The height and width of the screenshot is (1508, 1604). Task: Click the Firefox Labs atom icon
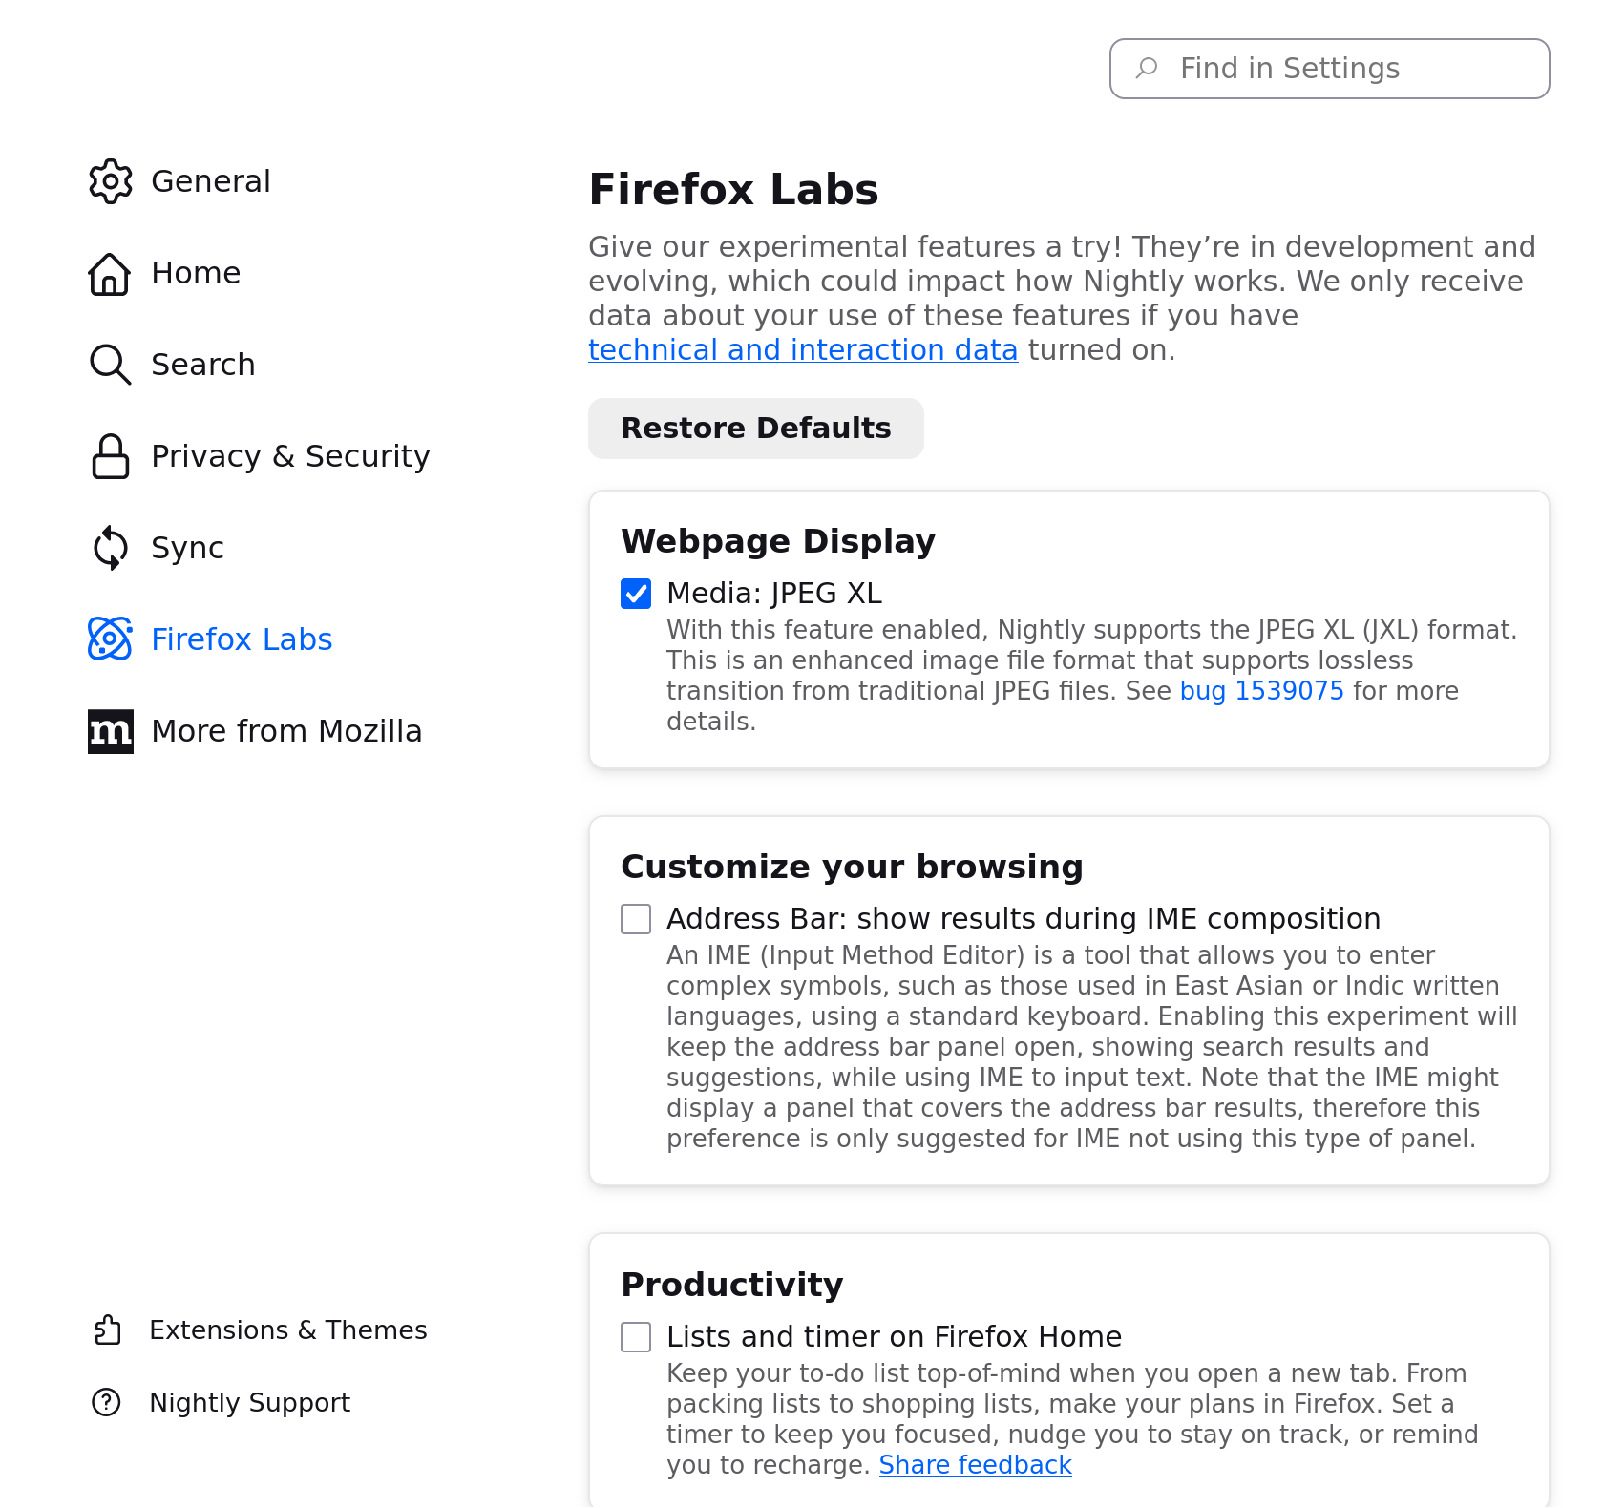tap(109, 639)
